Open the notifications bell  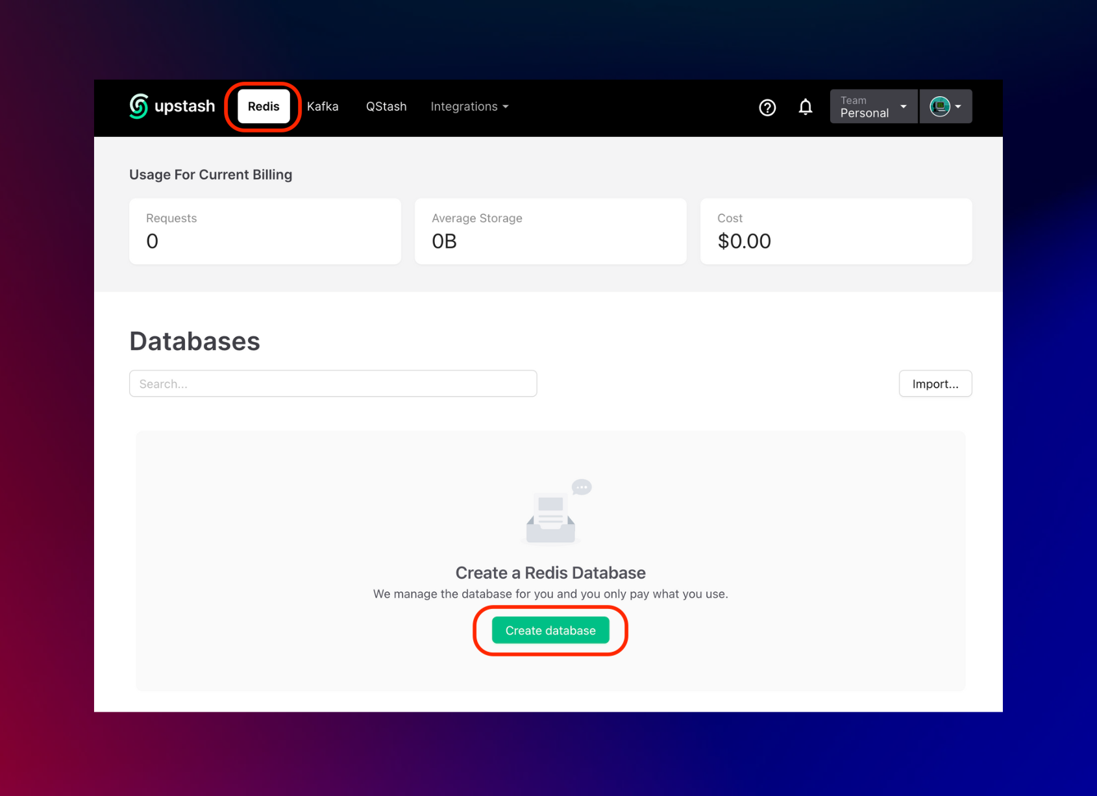point(805,106)
